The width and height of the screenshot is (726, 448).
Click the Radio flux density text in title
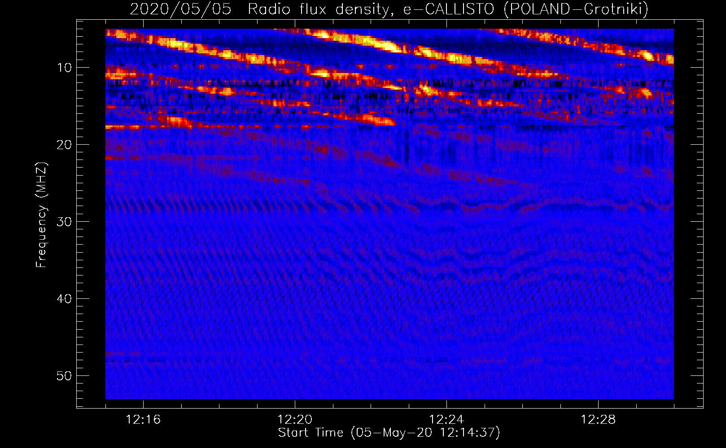coord(318,9)
